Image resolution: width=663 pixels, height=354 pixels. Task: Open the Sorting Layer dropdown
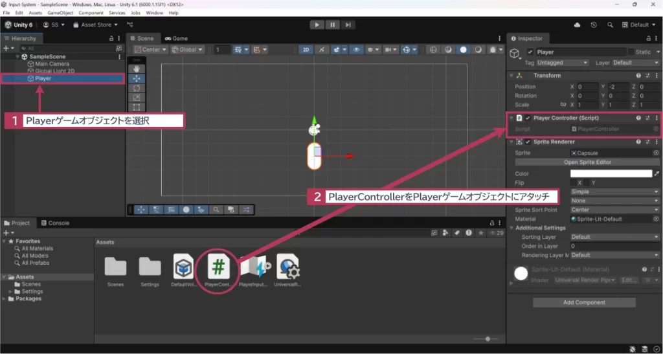(x=614, y=237)
